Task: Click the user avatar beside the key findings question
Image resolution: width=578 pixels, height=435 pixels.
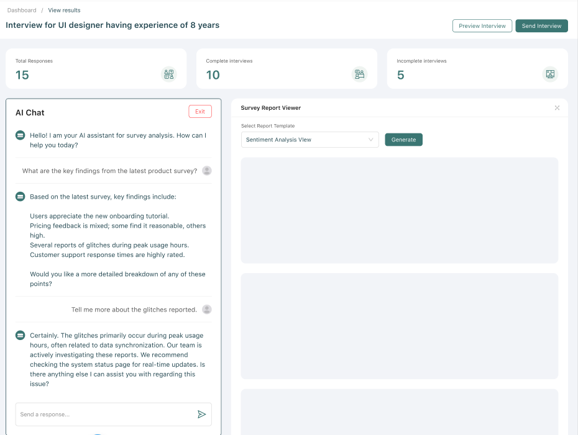Action: (206, 171)
